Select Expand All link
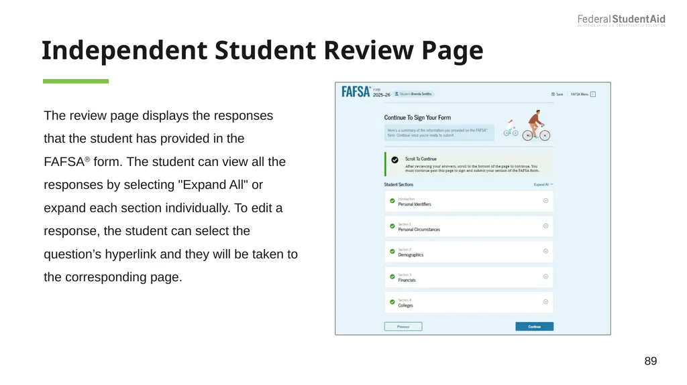The image size is (687, 385). [x=543, y=185]
